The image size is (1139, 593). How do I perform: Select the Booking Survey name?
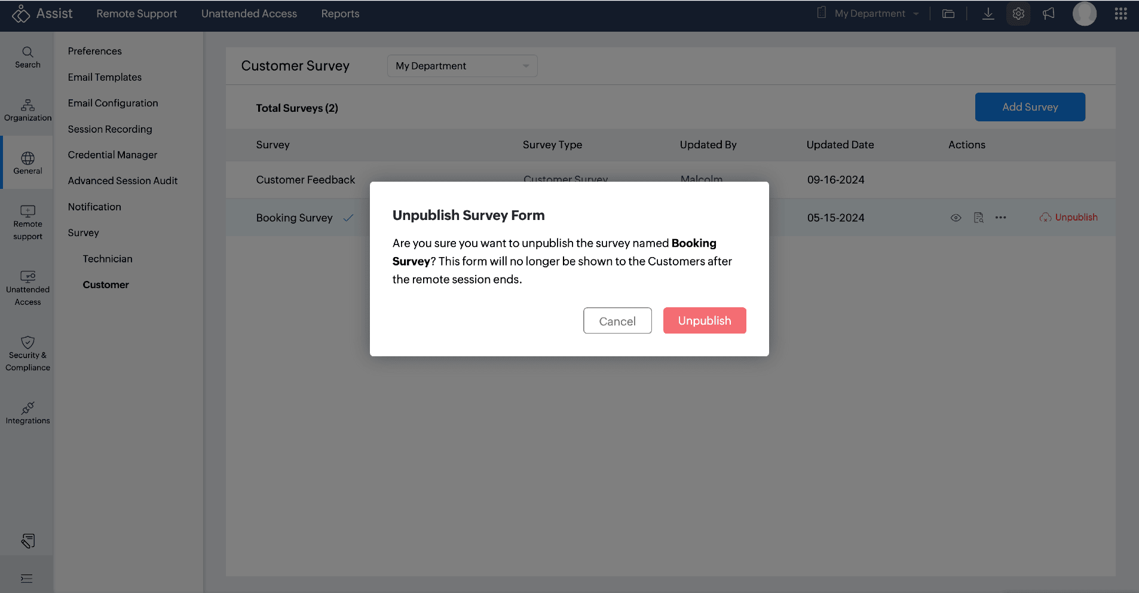pos(295,218)
